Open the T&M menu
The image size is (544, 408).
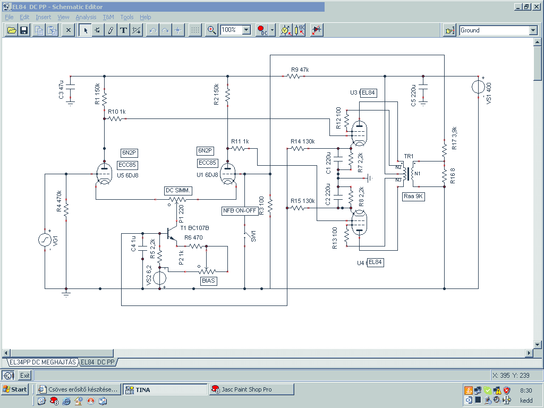click(x=108, y=17)
